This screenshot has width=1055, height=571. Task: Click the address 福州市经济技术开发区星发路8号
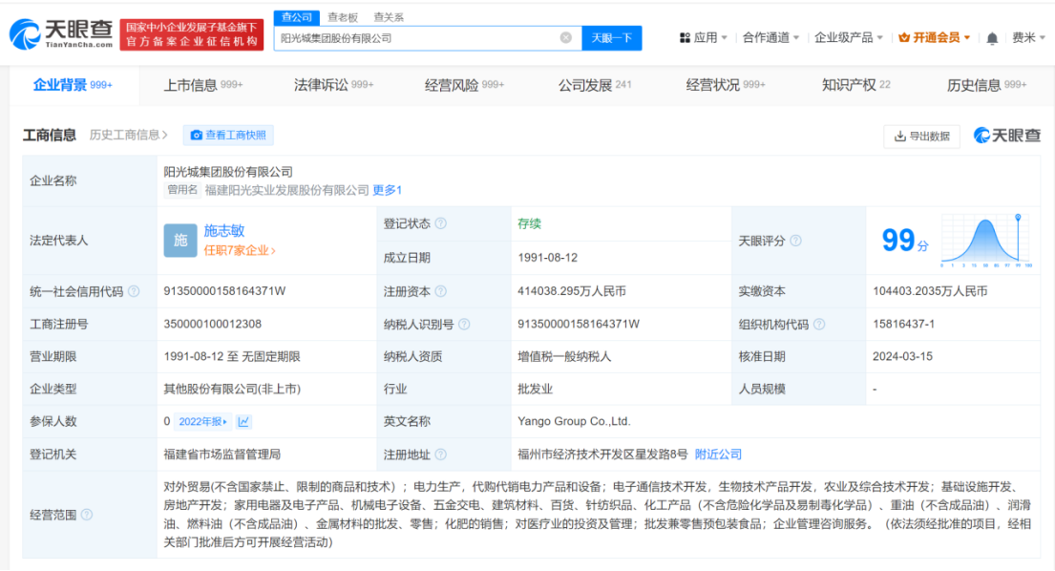pos(602,455)
